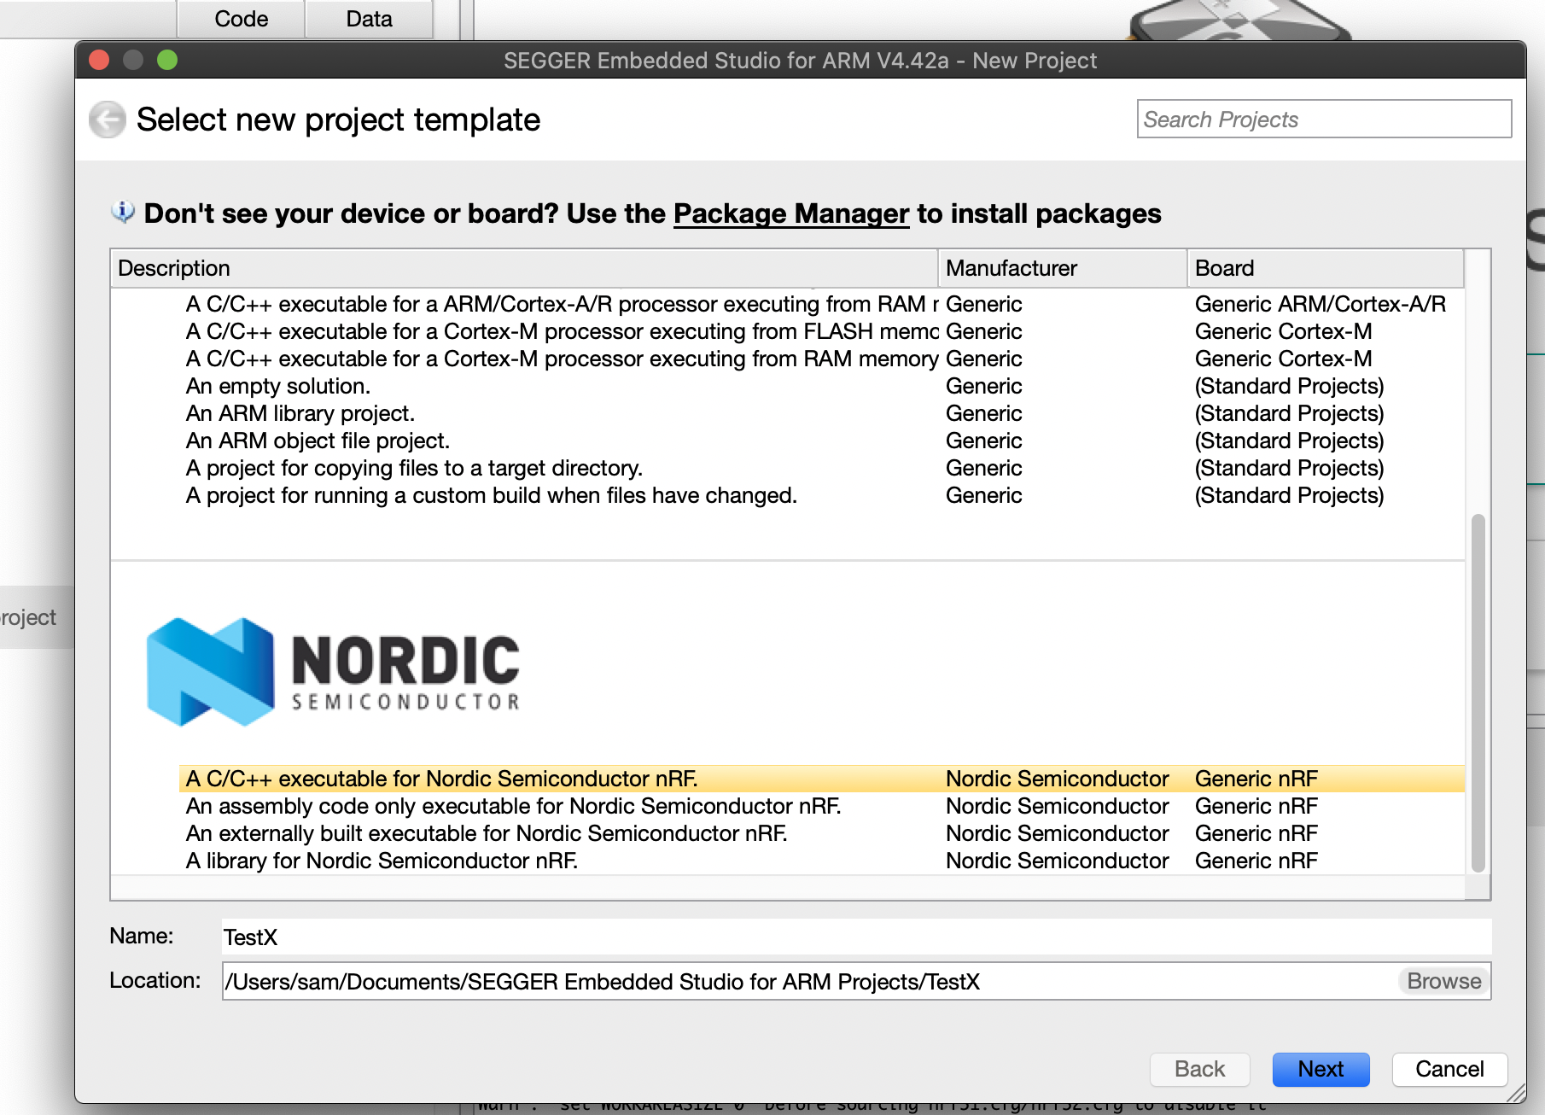Select the Nordic assembly code only executable
Image resolution: width=1545 pixels, height=1115 pixels.
pos(513,806)
